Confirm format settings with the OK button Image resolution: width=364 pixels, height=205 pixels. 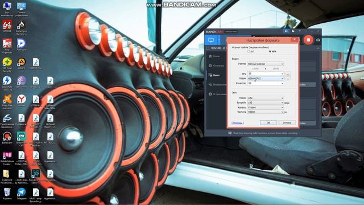pyautogui.click(x=268, y=122)
